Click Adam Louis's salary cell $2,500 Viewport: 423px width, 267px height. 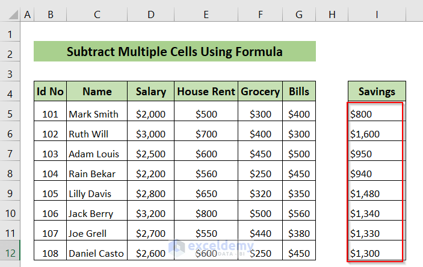150,154
